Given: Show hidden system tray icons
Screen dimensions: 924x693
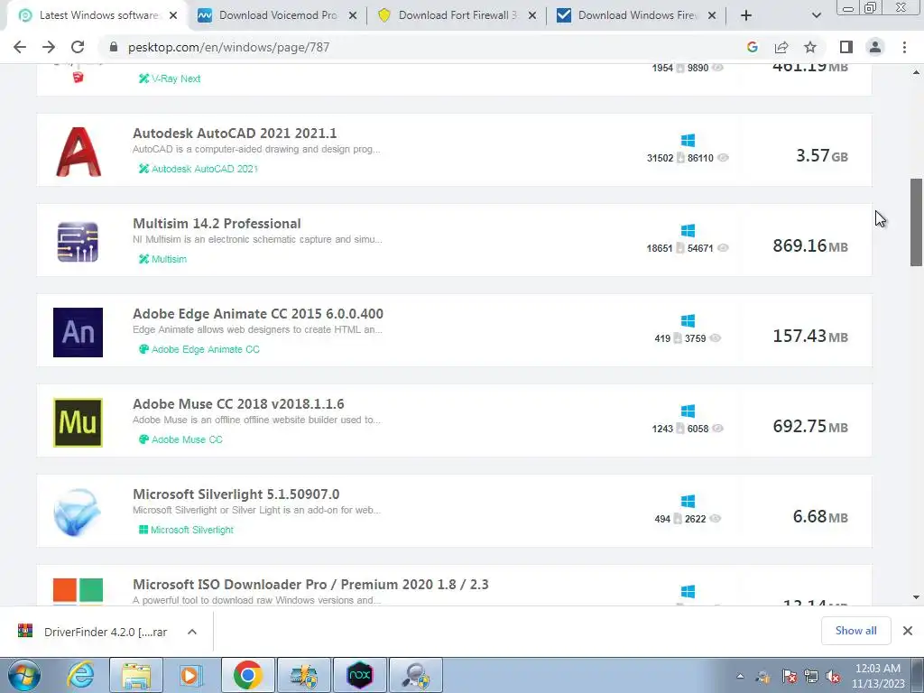Looking at the screenshot, I should click(740, 676).
